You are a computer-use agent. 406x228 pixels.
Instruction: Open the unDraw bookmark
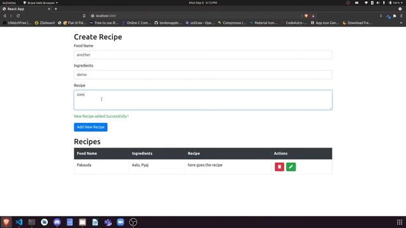tap(200, 23)
